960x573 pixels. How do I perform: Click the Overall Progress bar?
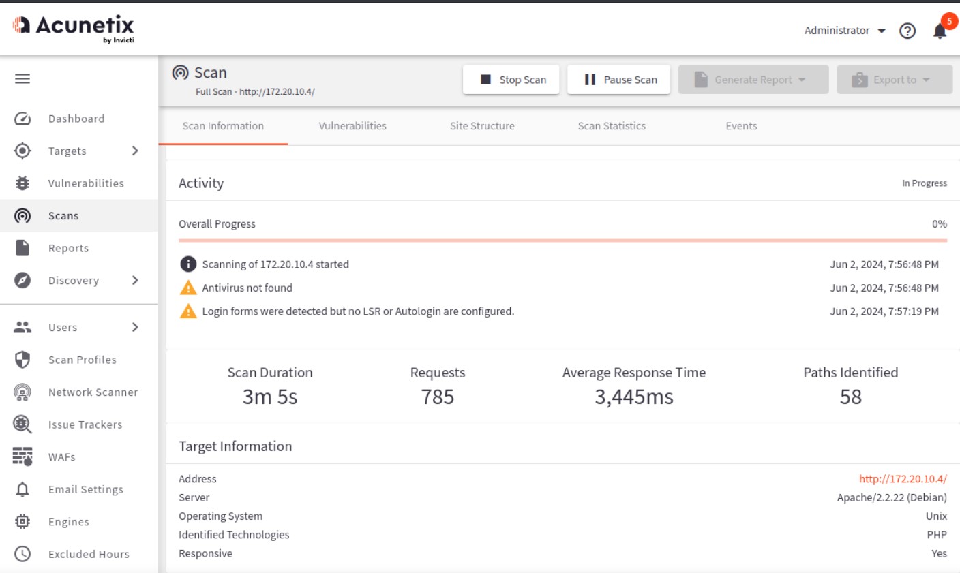[x=562, y=241]
